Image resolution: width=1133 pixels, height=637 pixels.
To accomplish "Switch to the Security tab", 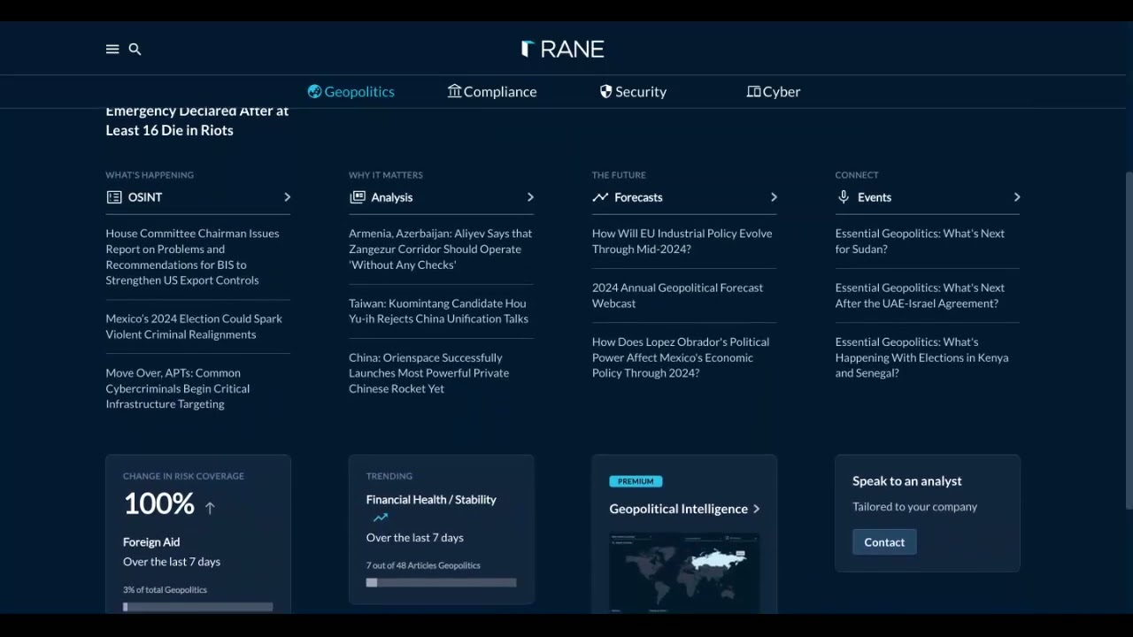I will click(634, 91).
